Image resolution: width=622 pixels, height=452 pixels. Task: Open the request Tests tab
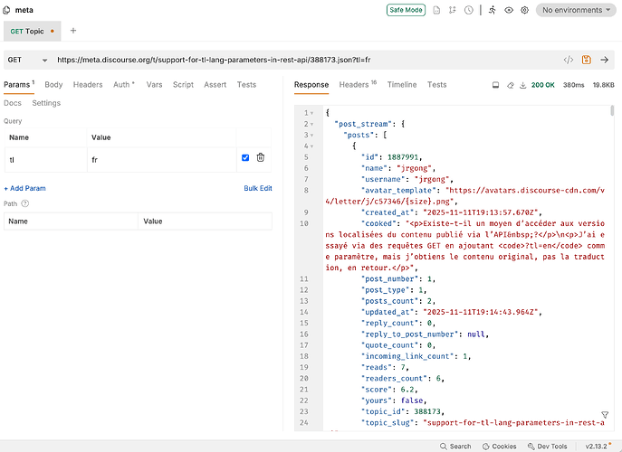(x=246, y=85)
